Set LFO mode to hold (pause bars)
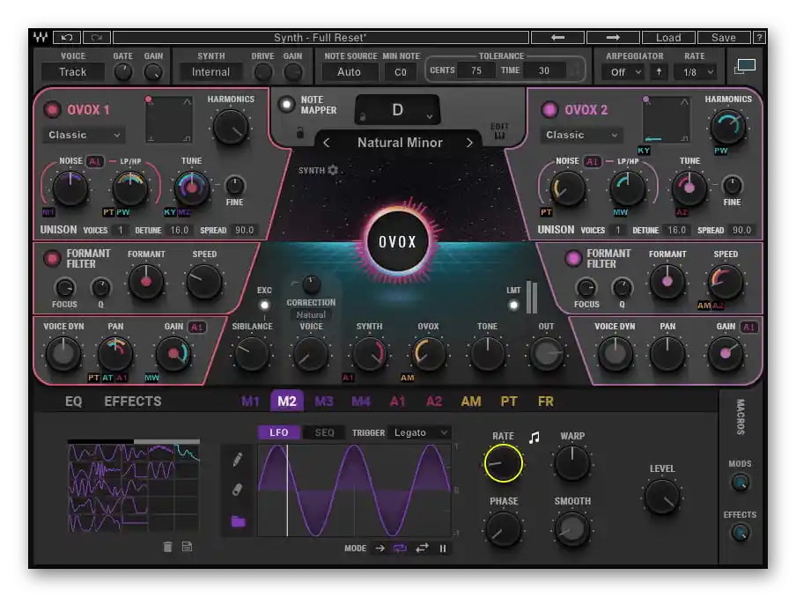 coord(443,549)
